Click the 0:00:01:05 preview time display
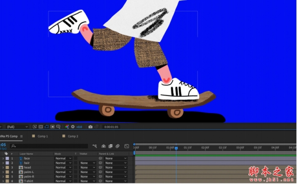Image resolution: width=298 pixels, height=184 pixels. point(111,127)
